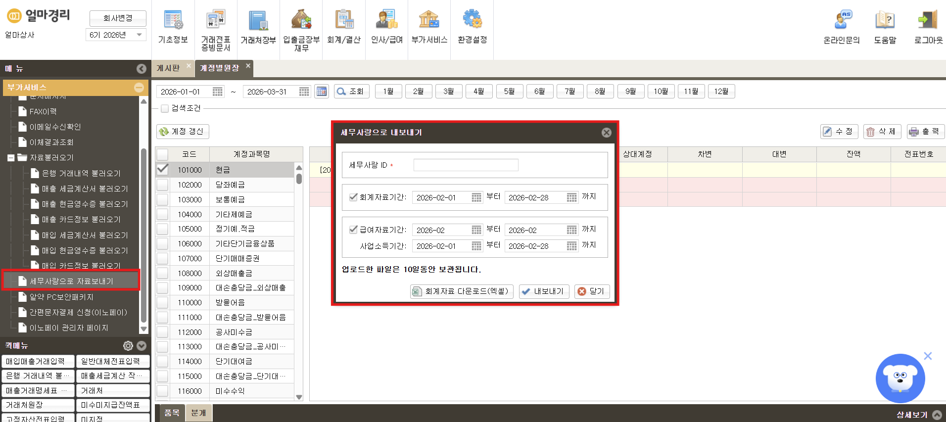The image size is (946, 422).
Task: Open the 인사/급여 module
Action: tap(387, 28)
